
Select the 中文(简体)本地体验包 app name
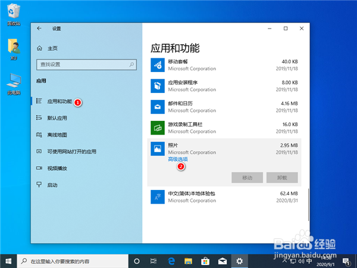[192, 194]
